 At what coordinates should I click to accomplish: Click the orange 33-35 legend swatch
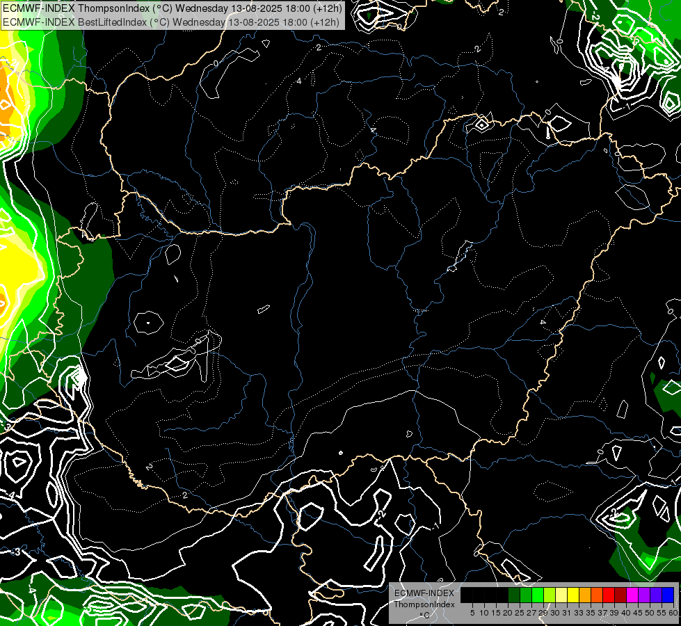585,595
